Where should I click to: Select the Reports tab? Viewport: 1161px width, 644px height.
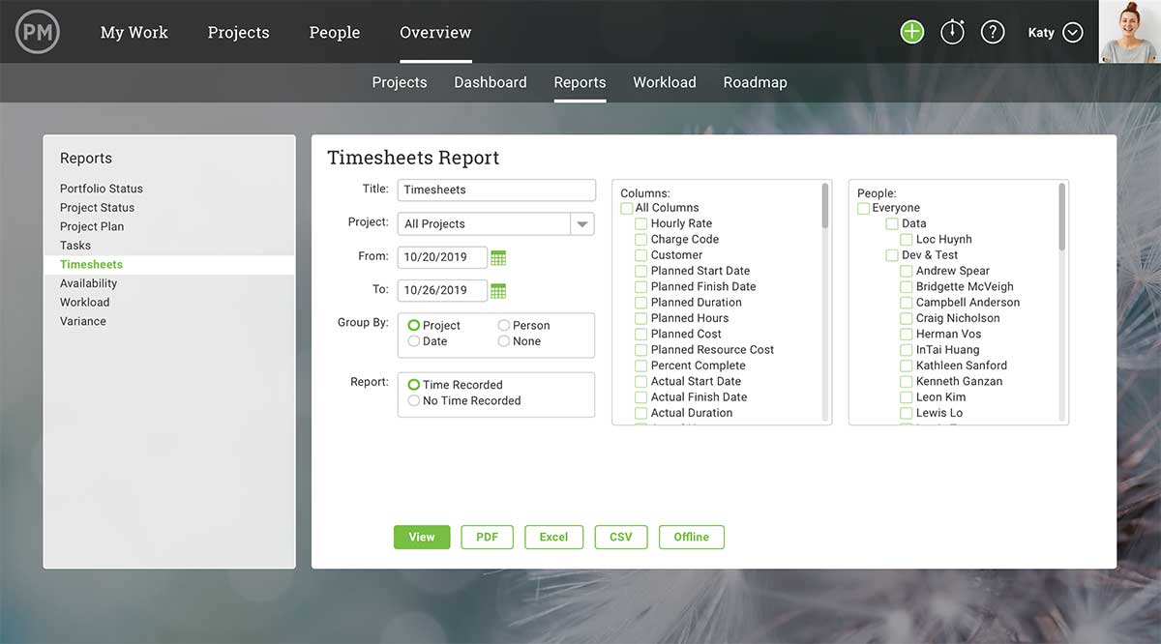580,82
